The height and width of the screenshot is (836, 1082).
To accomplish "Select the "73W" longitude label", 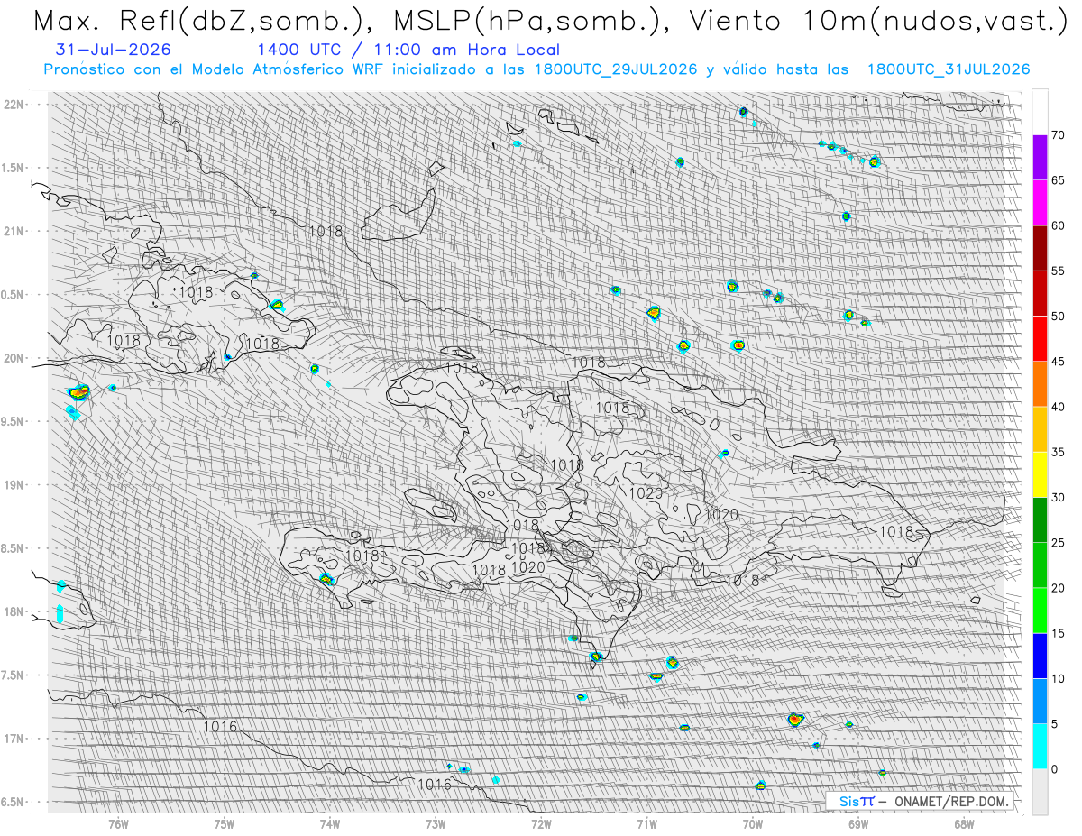I will (436, 822).
